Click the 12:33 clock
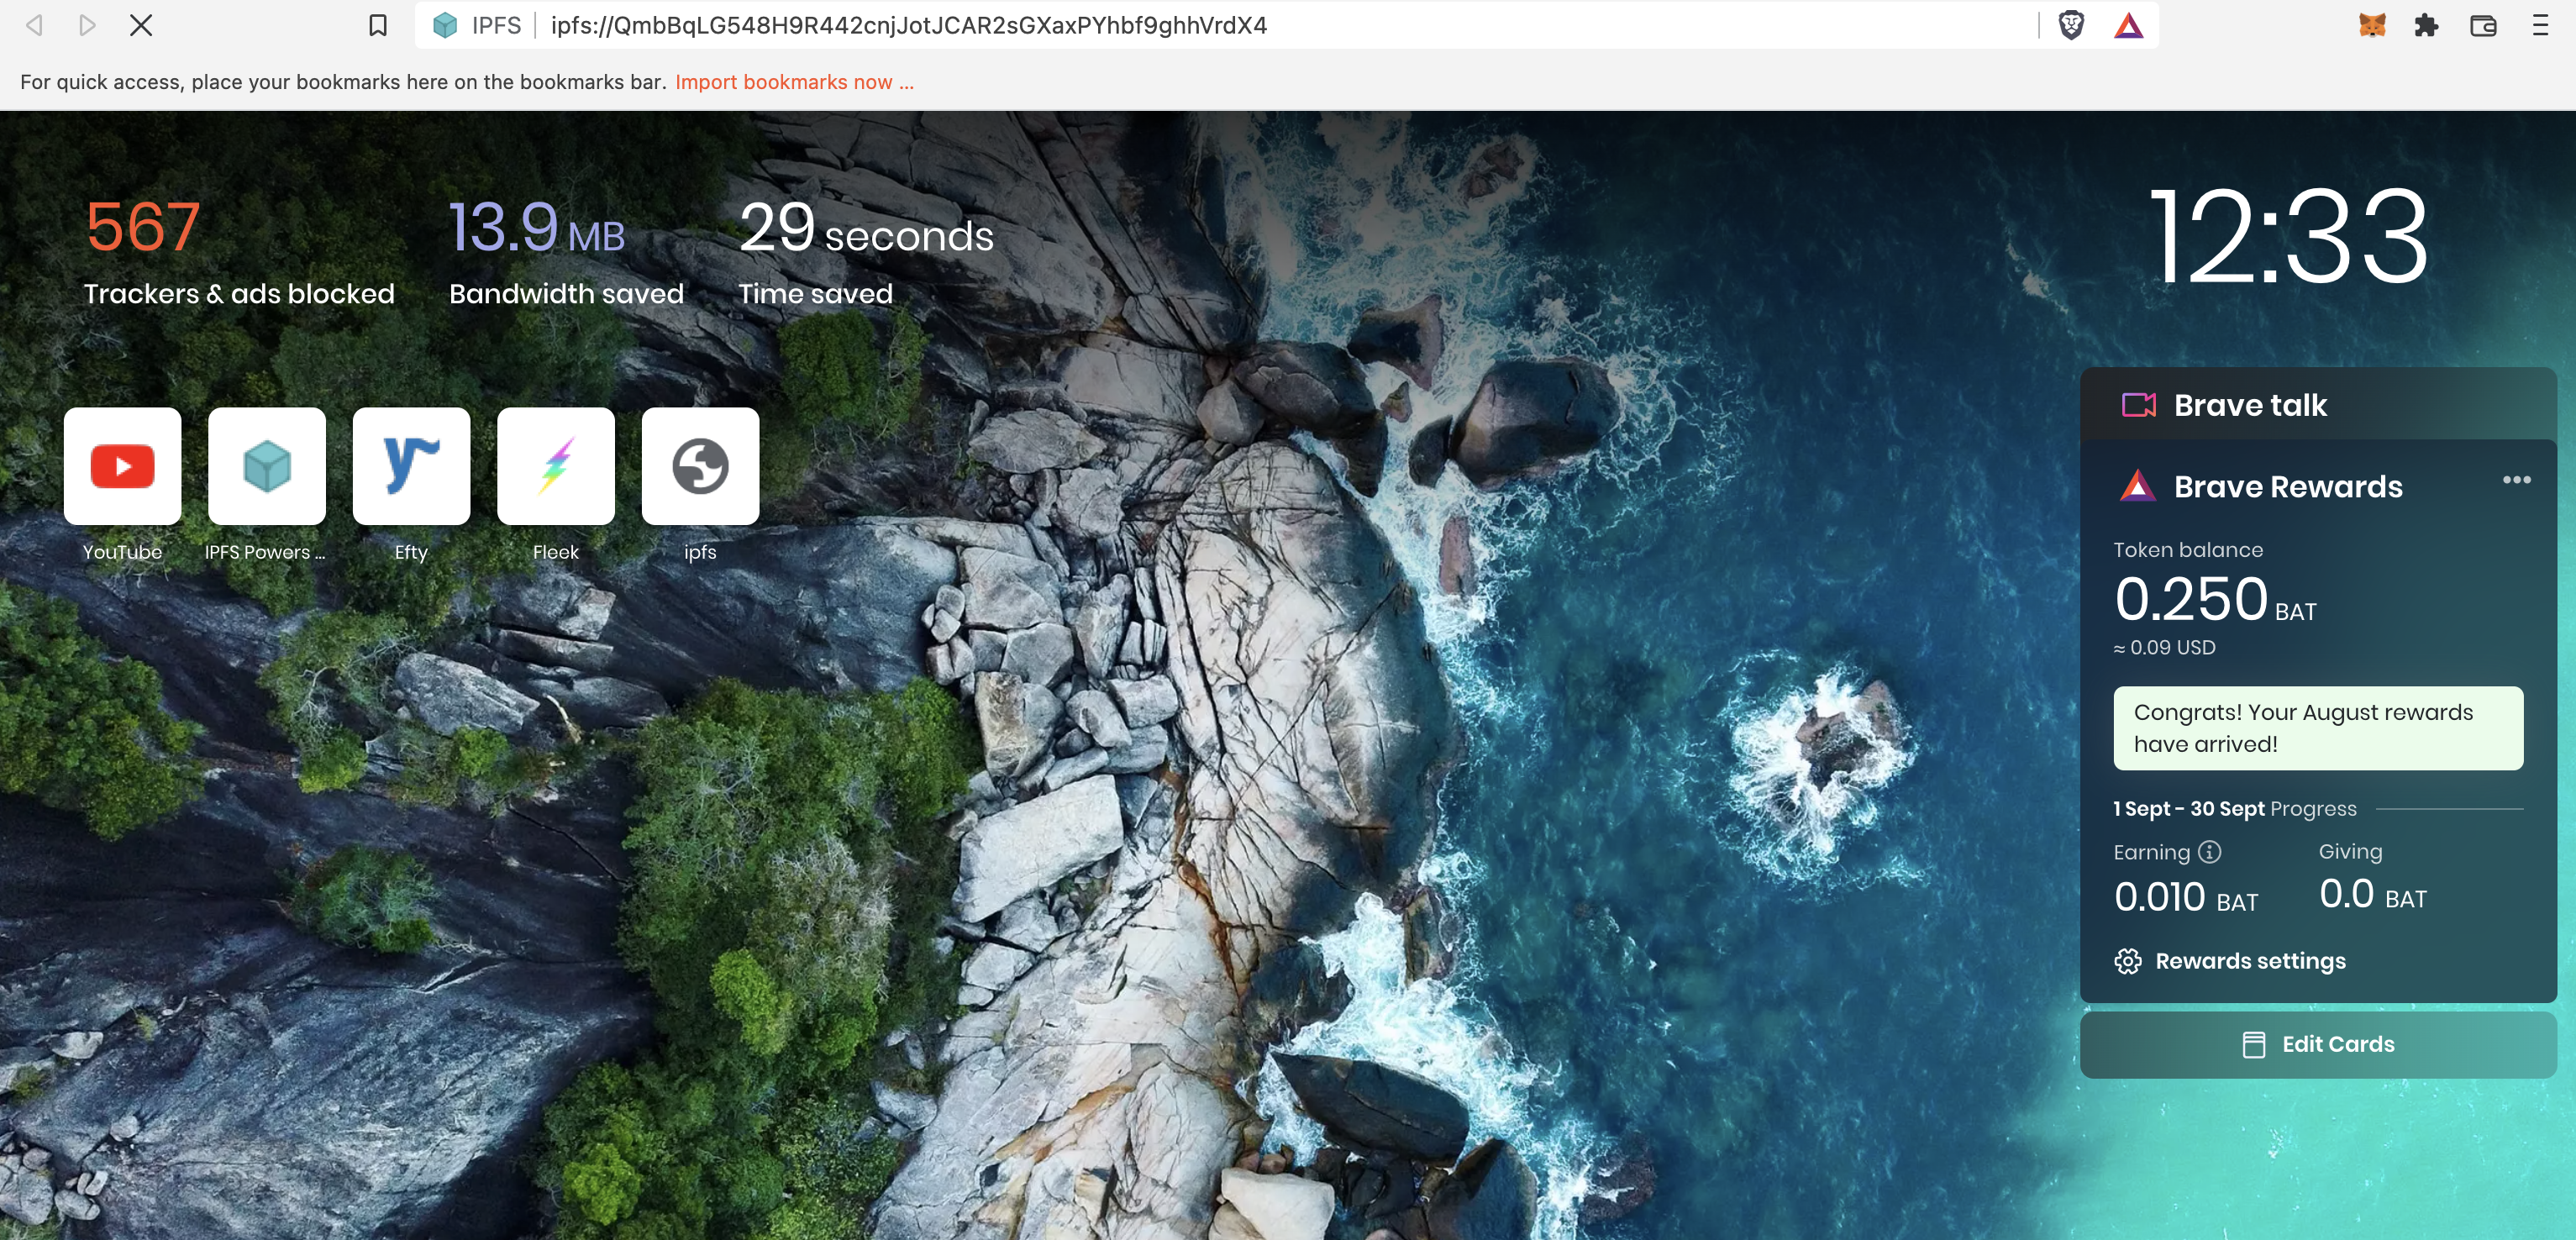This screenshot has height=1240, width=2576. [2289, 237]
